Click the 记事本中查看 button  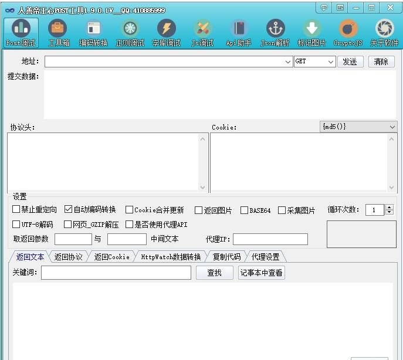(x=261, y=273)
